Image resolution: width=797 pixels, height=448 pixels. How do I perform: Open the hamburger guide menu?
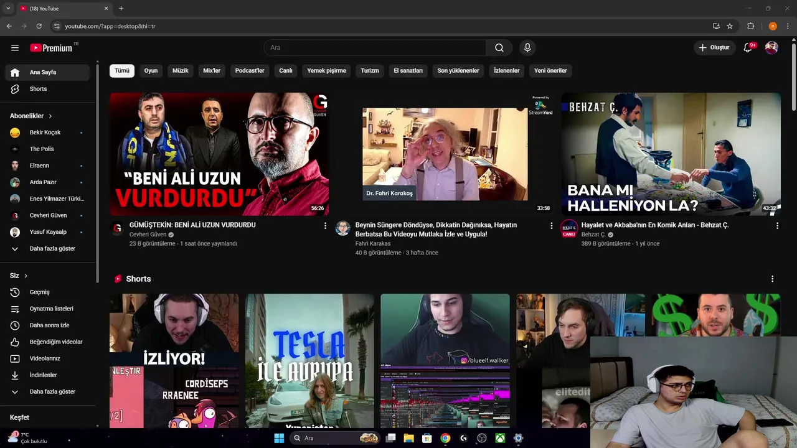(15, 48)
